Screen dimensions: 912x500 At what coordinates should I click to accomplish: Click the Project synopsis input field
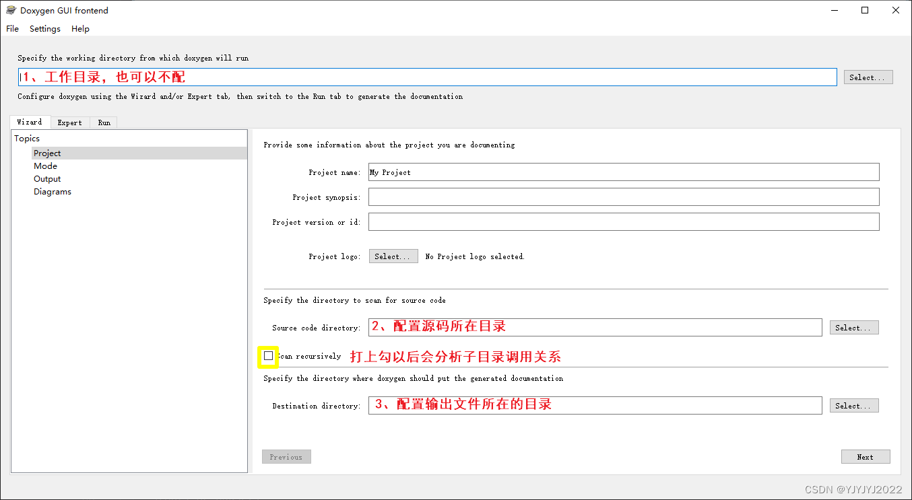(623, 197)
